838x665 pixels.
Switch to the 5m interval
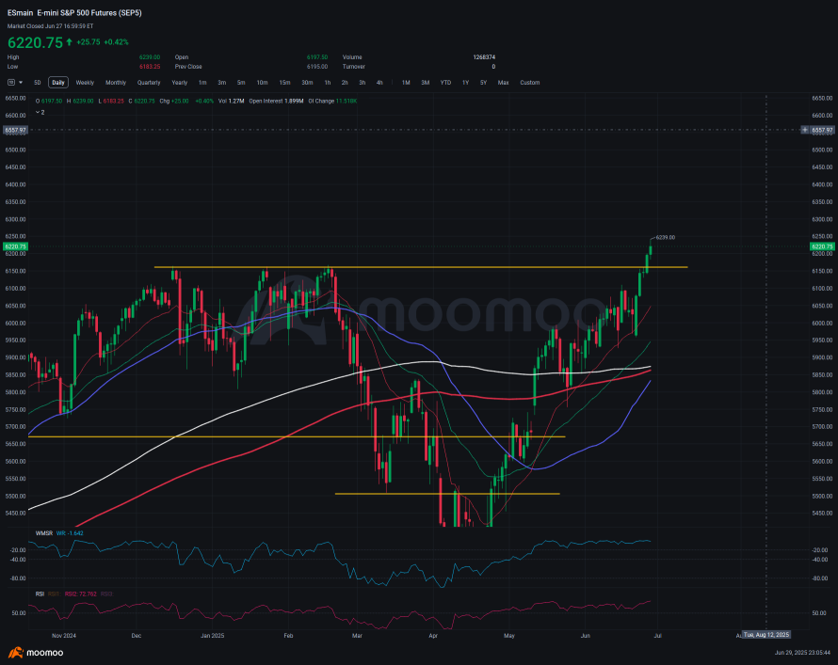click(x=241, y=82)
